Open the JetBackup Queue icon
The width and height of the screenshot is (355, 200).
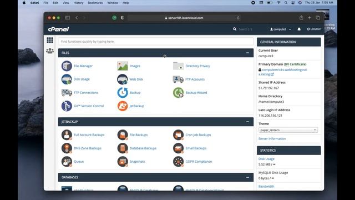click(x=67, y=162)
